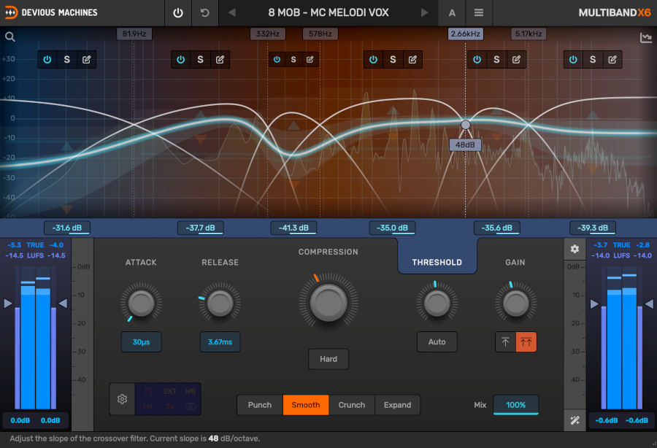The image size is (657, 448).
Task: Click the Mix value showing 100%
Action: (x=516, y=405)
